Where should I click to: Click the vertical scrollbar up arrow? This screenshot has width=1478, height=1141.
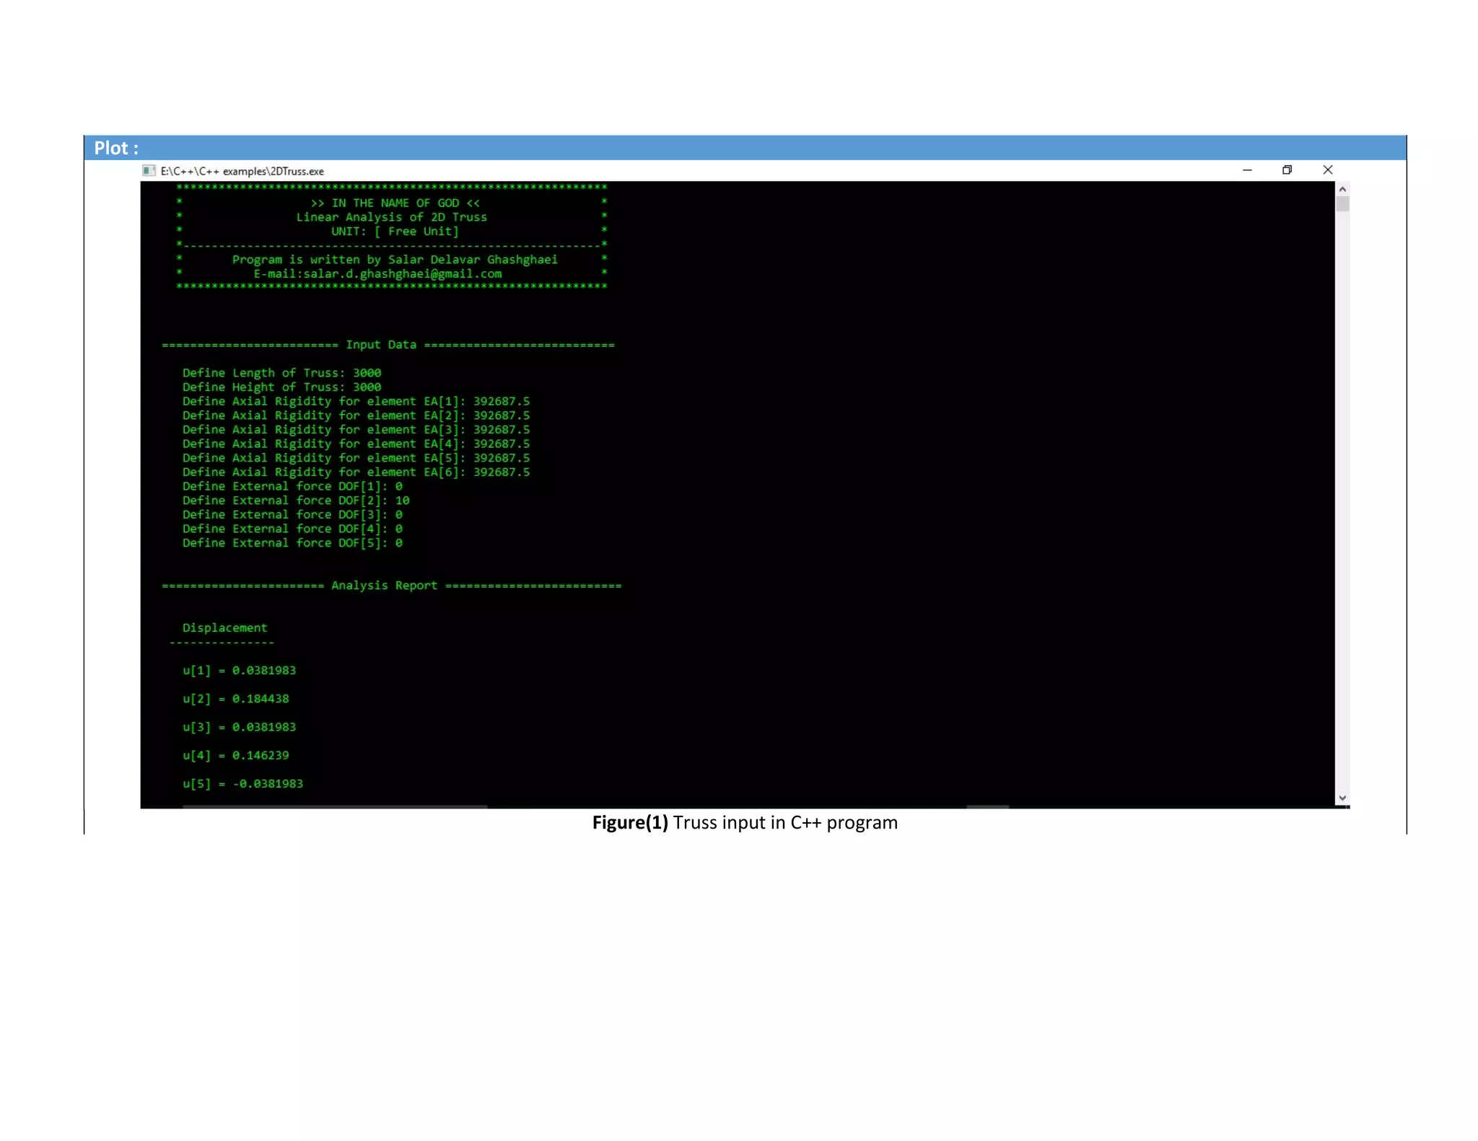pos(1342,189)
